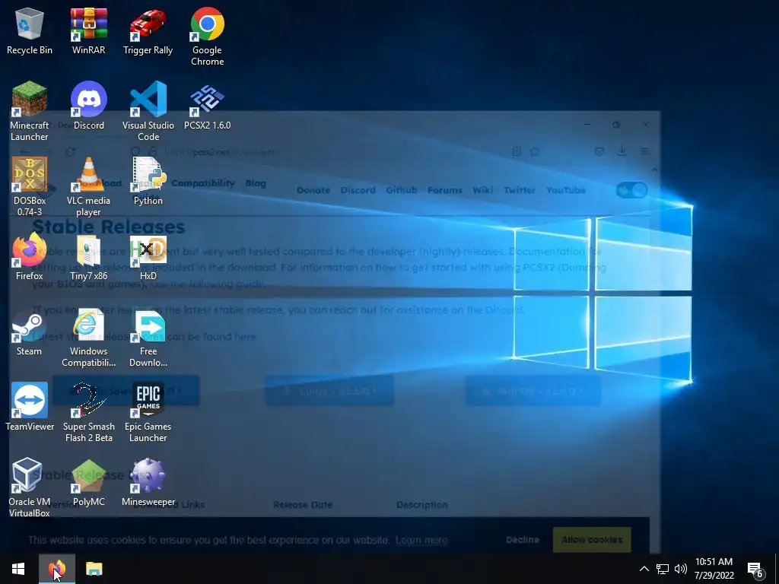Image resolution: width=779 pixels, height=584 pixels.
Task: Open Firefox's hamburger application menu
Action: (x=644, y=151)
